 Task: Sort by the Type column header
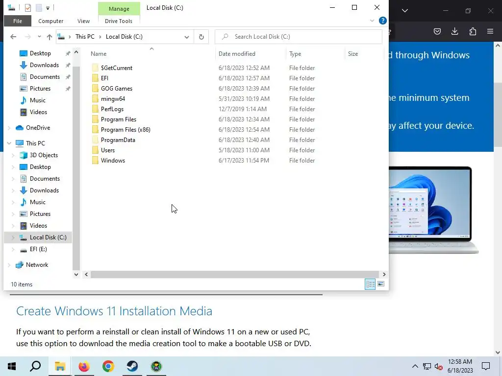(295, 54)
